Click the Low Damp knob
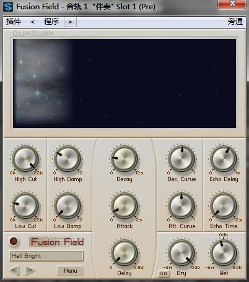This screenshot has width=249, height=282. pos(68,206)
